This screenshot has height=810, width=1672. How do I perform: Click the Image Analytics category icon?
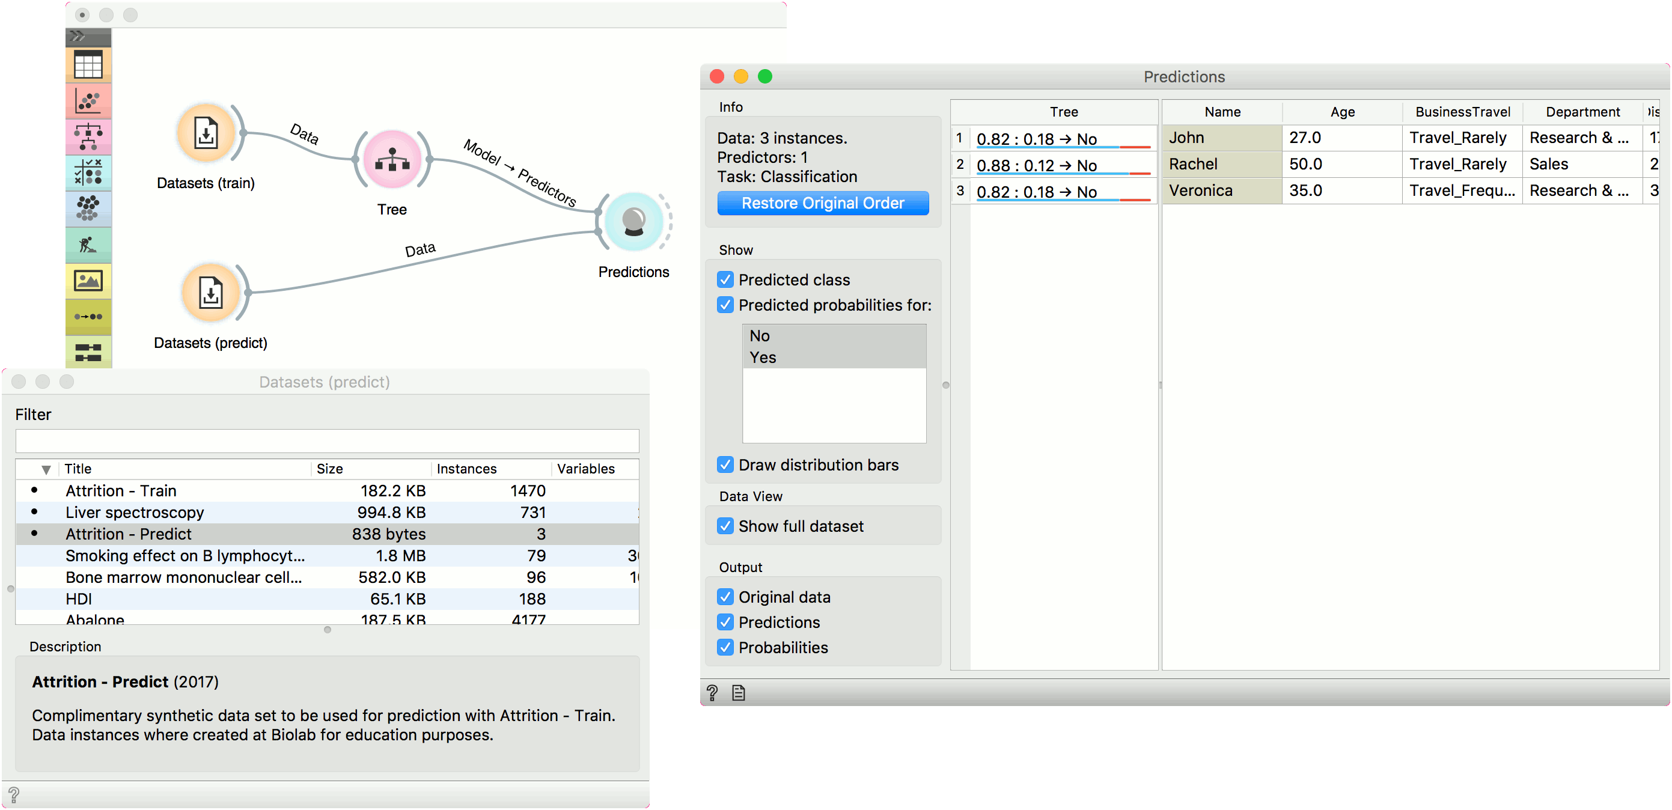pos(88,281)
